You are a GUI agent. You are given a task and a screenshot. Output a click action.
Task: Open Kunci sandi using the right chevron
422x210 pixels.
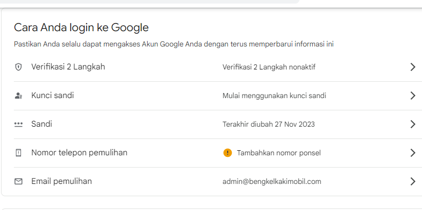413,96
